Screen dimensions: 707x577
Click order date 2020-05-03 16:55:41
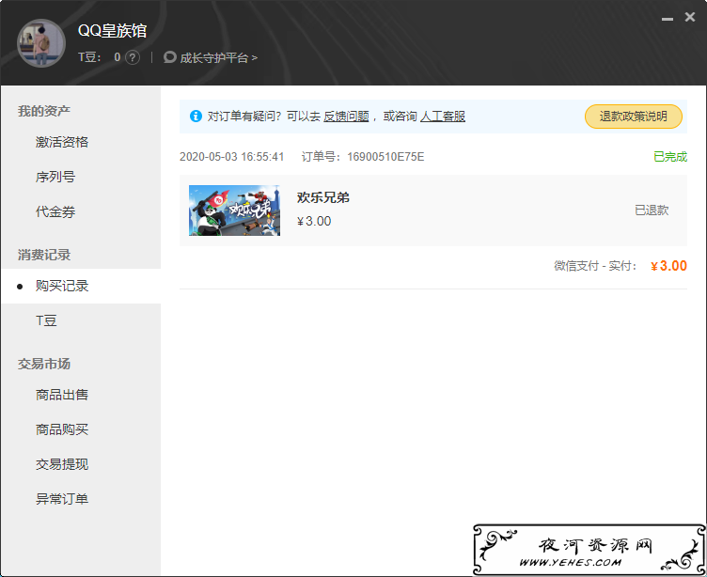pos(232,157)
